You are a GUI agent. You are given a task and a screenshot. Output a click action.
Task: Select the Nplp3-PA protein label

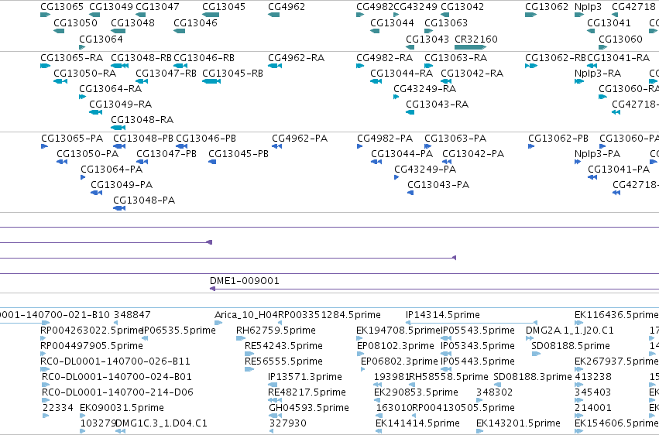pos(597,154)
